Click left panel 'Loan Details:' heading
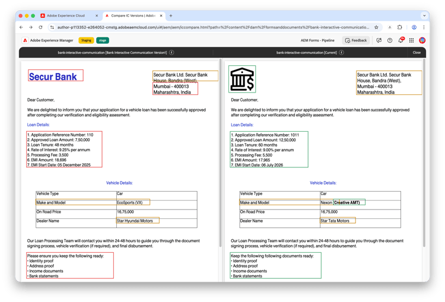This screenshot has height=302, width=445. click(39, 125)
